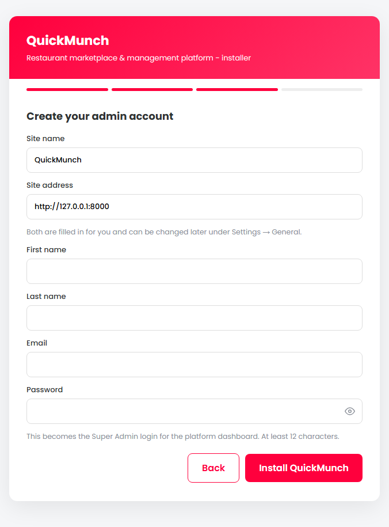Select the third red progress step bar

237,89
